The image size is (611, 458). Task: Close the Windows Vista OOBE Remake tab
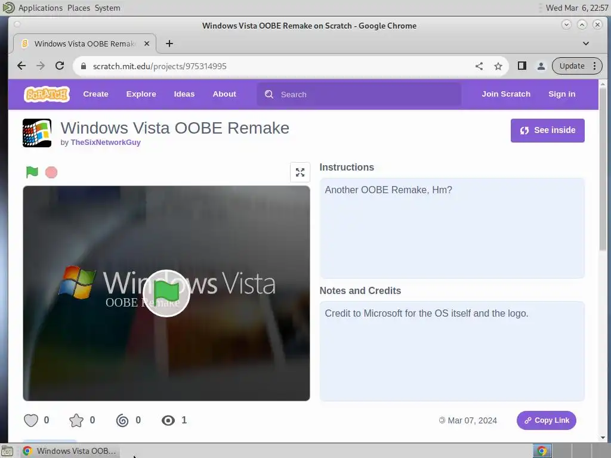tap(147, 44)
